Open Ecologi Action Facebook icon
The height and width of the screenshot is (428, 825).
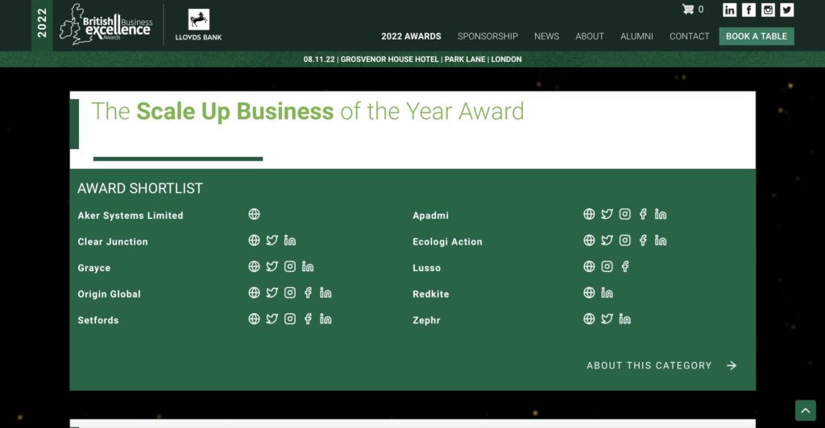(643, 241)
